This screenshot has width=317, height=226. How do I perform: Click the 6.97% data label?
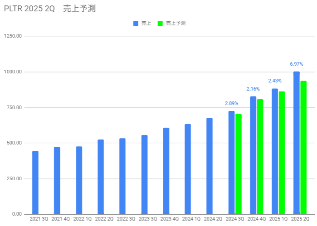pyautogui.click(x=297, y=64)
